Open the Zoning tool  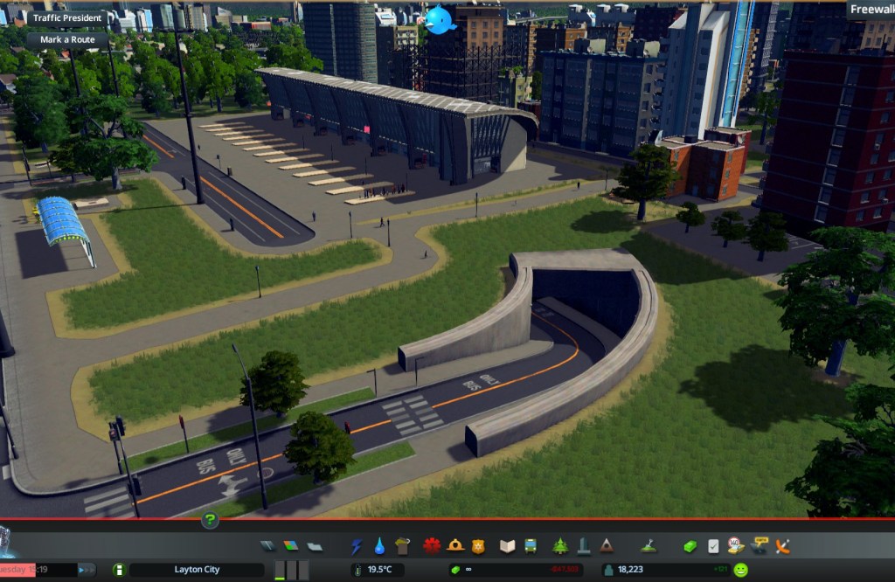tap(291, 546)
